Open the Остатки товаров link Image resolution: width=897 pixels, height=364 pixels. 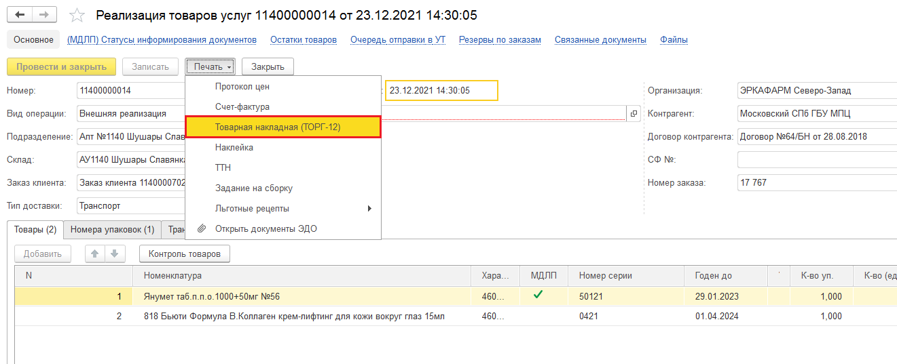click(303, 40)
